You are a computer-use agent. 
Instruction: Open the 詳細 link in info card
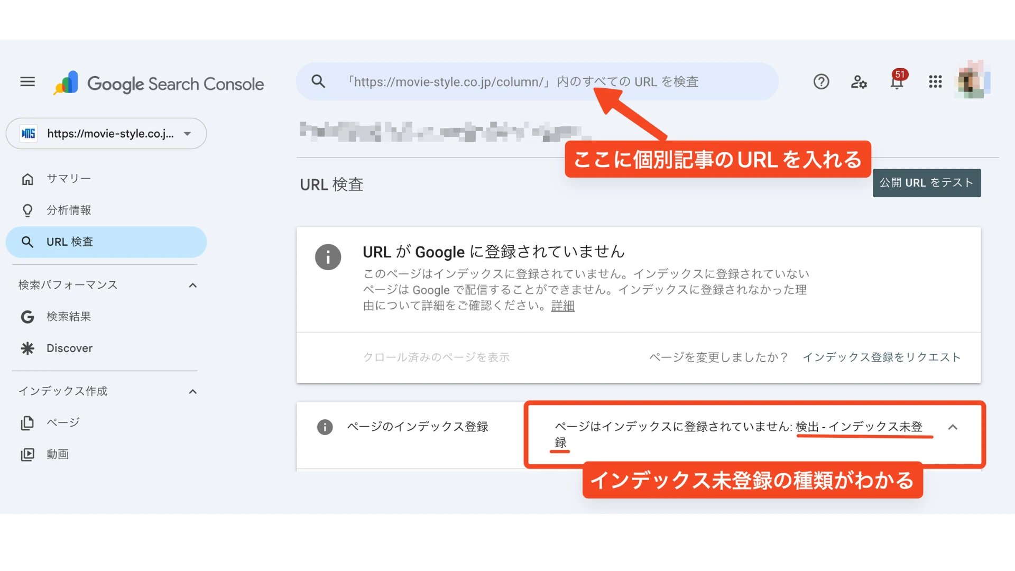click(x=562, y=306)
